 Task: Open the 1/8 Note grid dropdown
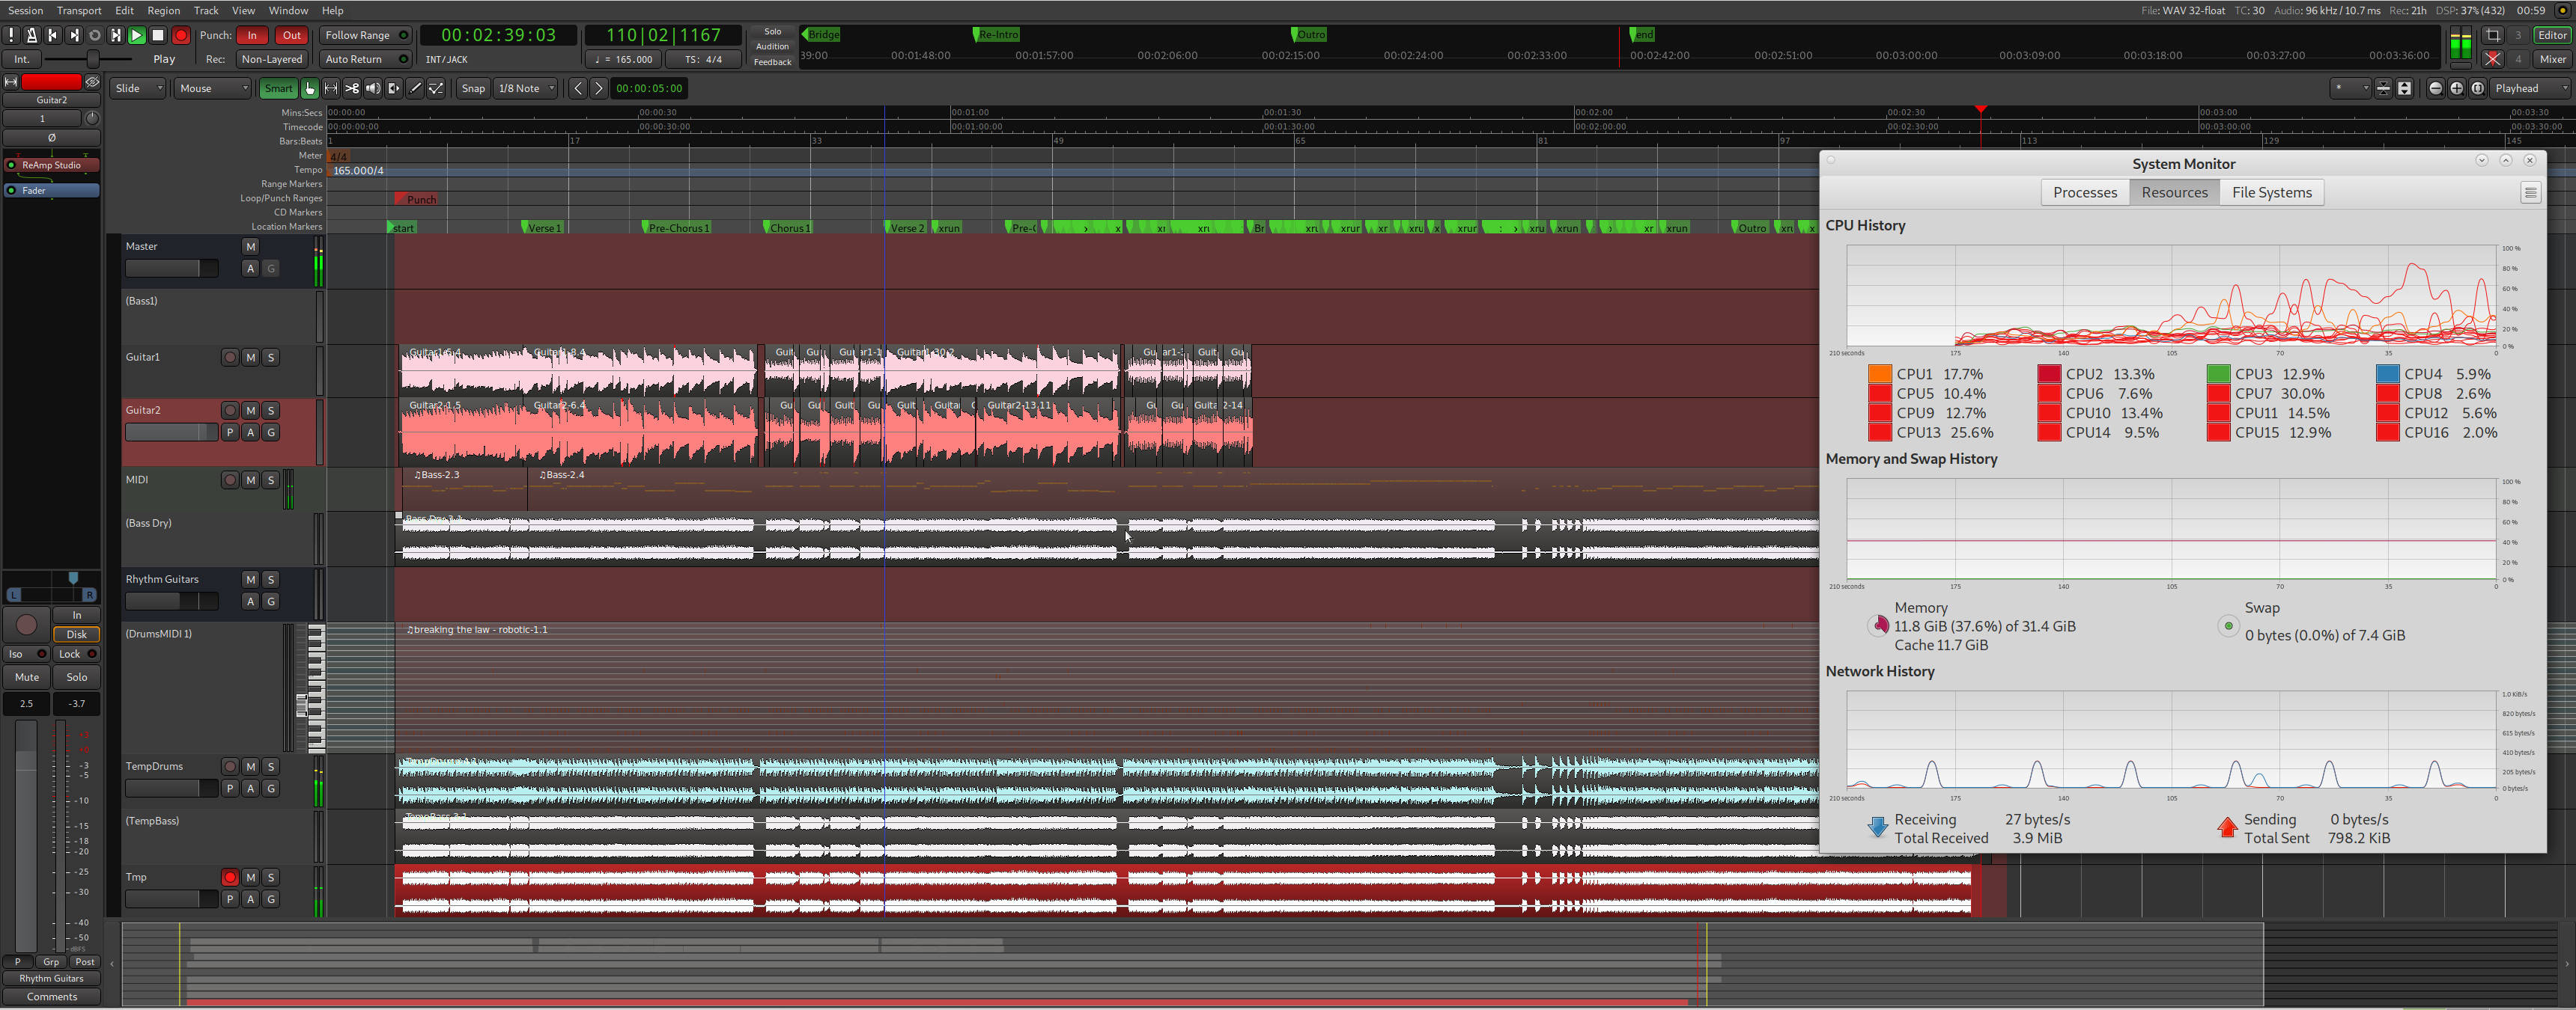pos(526,89)
